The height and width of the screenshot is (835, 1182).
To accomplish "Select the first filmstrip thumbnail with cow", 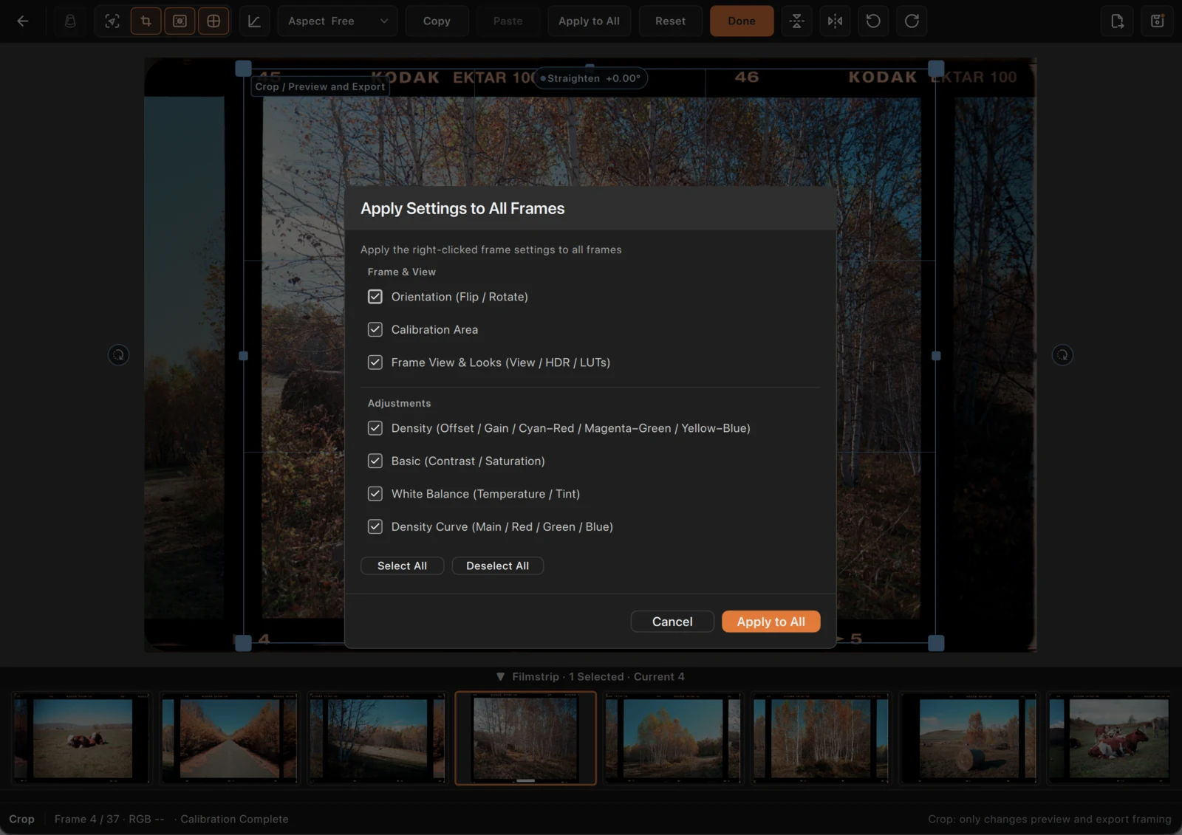I will coord(82,738).
